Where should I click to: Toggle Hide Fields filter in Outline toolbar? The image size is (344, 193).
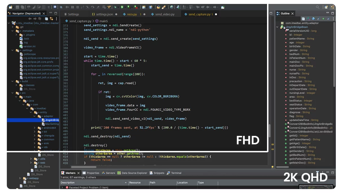pos(313,19)
